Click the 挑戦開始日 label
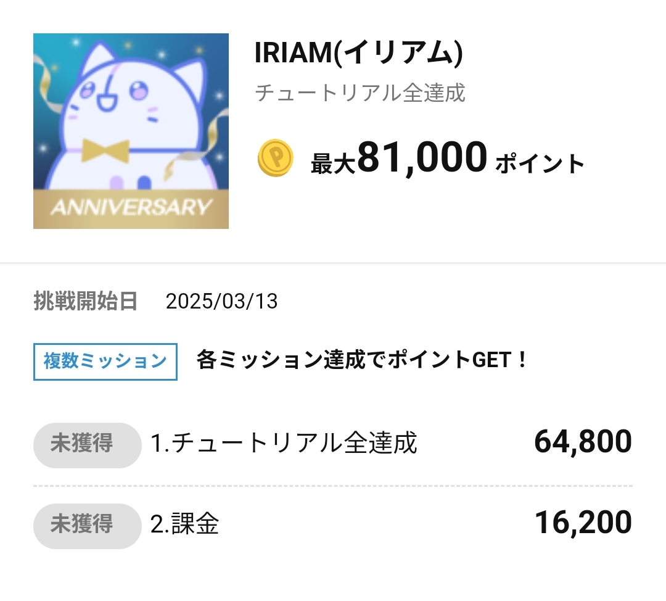 [85, 301]
